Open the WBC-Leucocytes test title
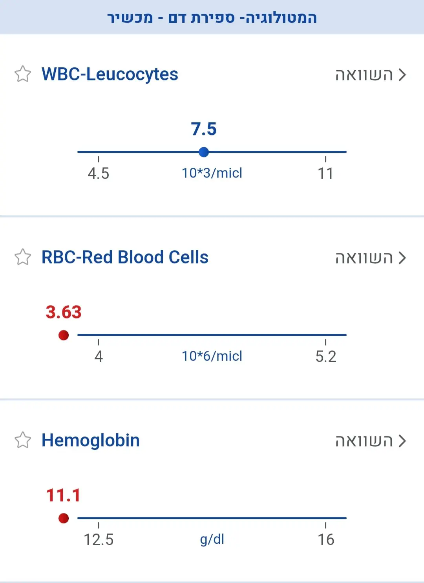 point(110,74)
